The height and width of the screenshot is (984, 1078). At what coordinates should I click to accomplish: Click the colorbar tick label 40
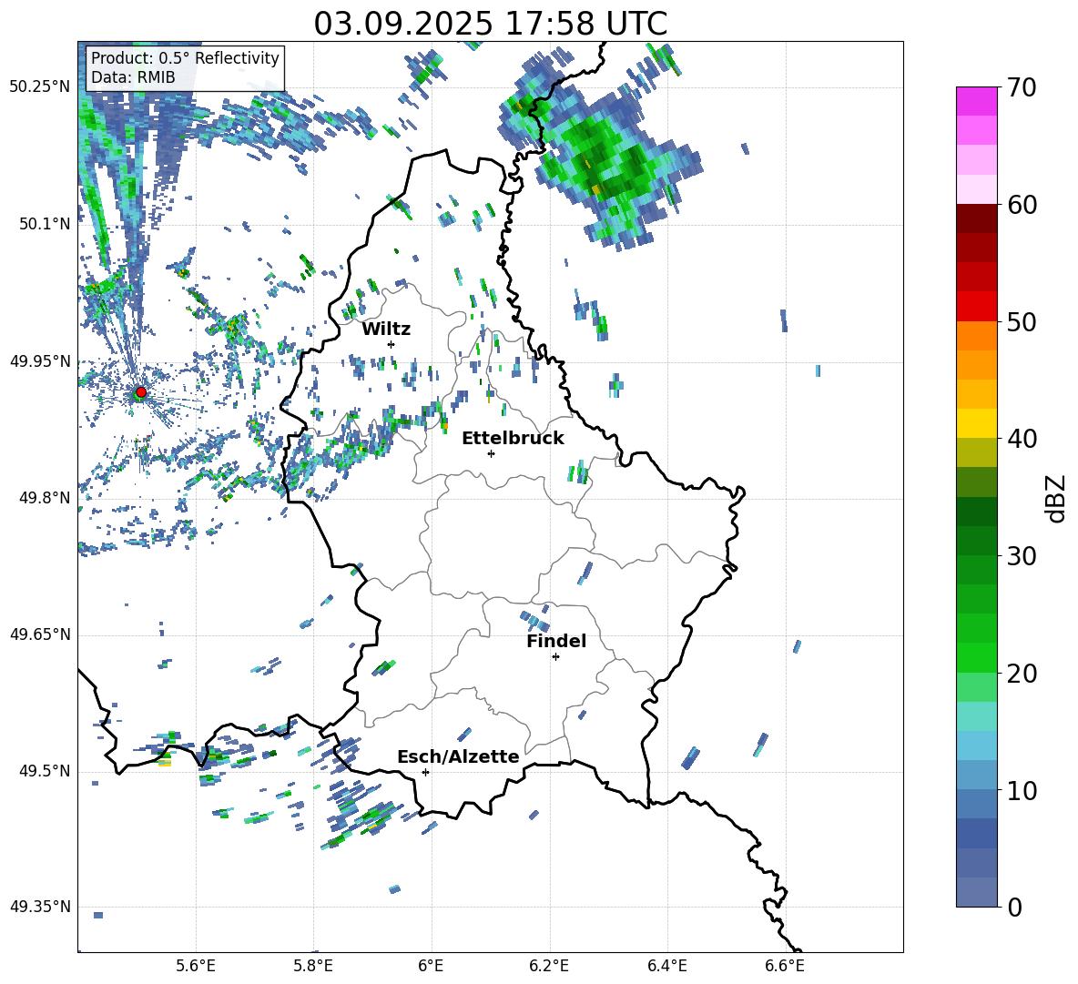[1022, 439]
